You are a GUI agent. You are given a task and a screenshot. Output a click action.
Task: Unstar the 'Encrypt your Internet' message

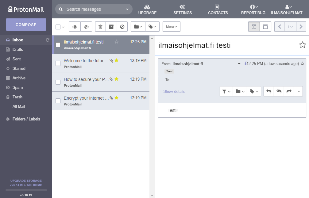117,98
